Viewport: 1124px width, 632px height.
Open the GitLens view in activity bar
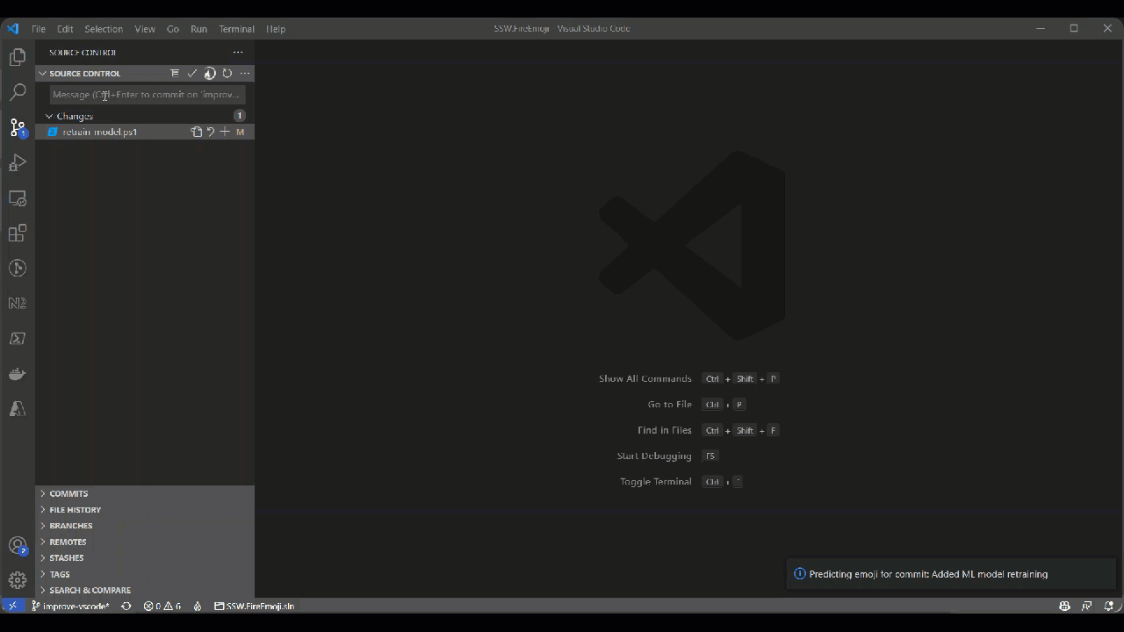(x=18, y=269)
